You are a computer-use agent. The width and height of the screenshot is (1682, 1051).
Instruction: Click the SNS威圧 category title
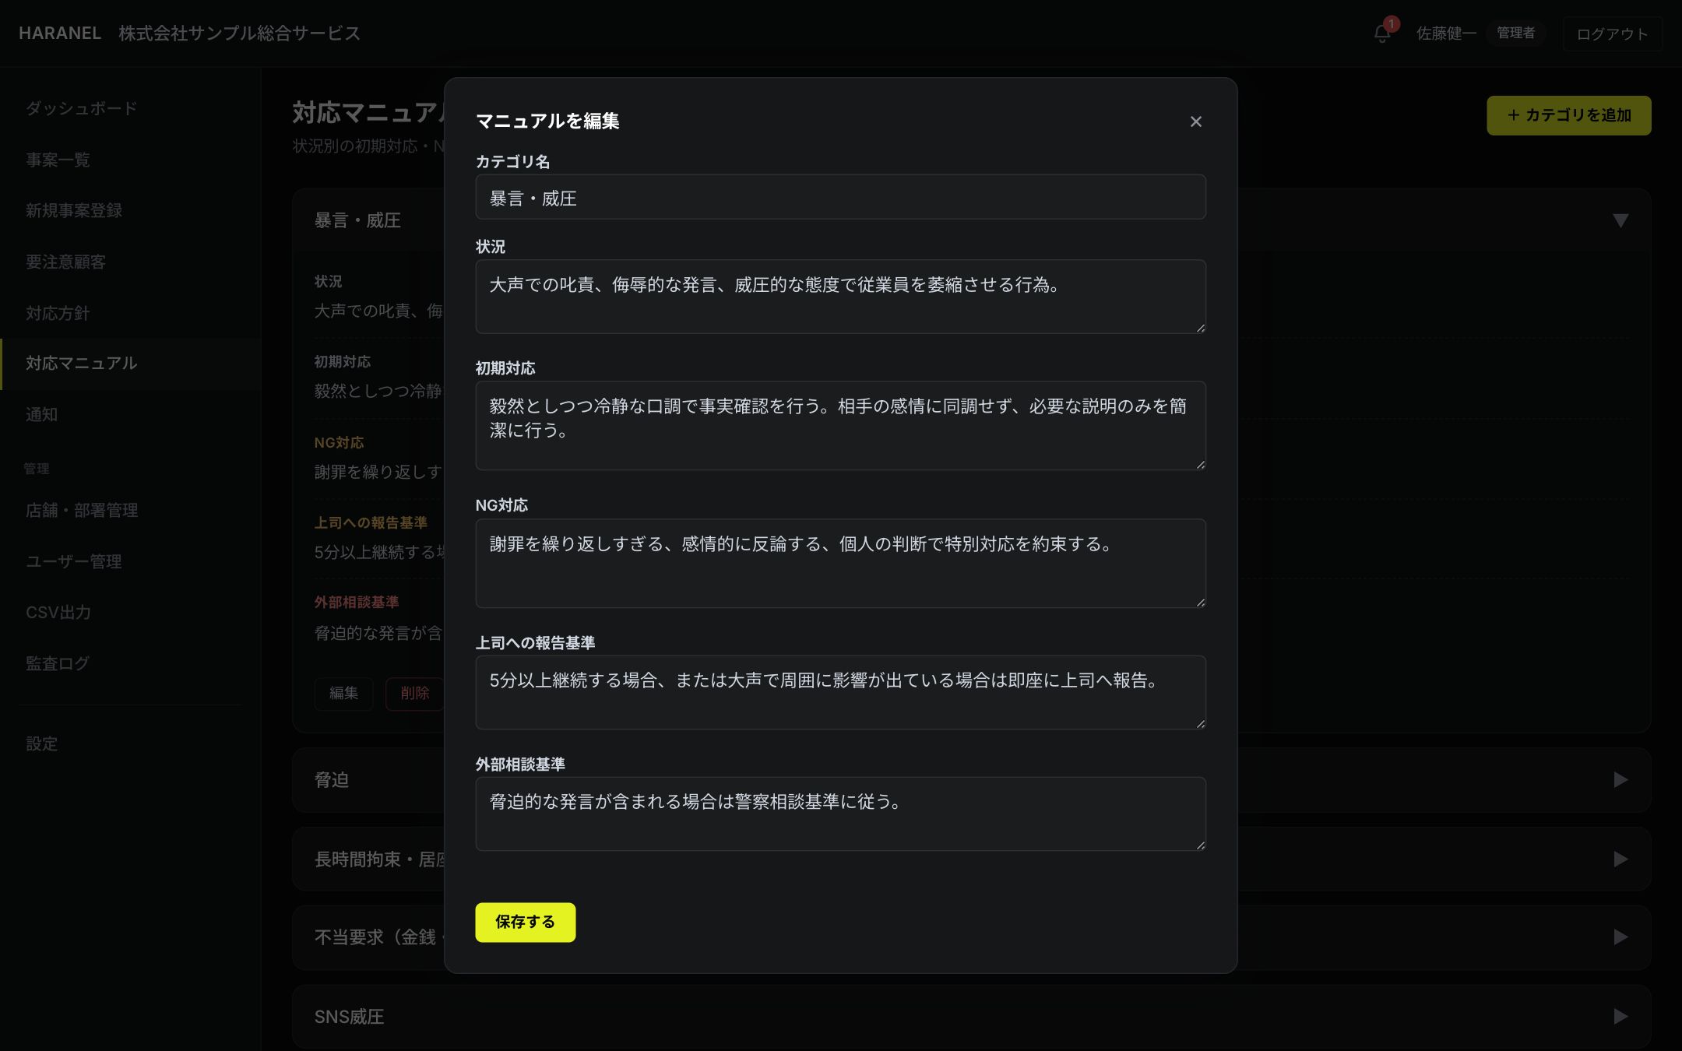pos(349,1017)
